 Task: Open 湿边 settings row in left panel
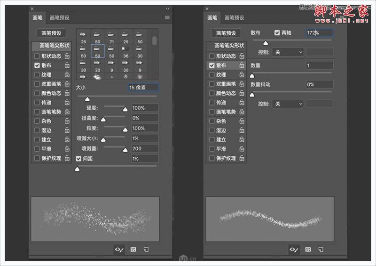(x=52, y=130)
